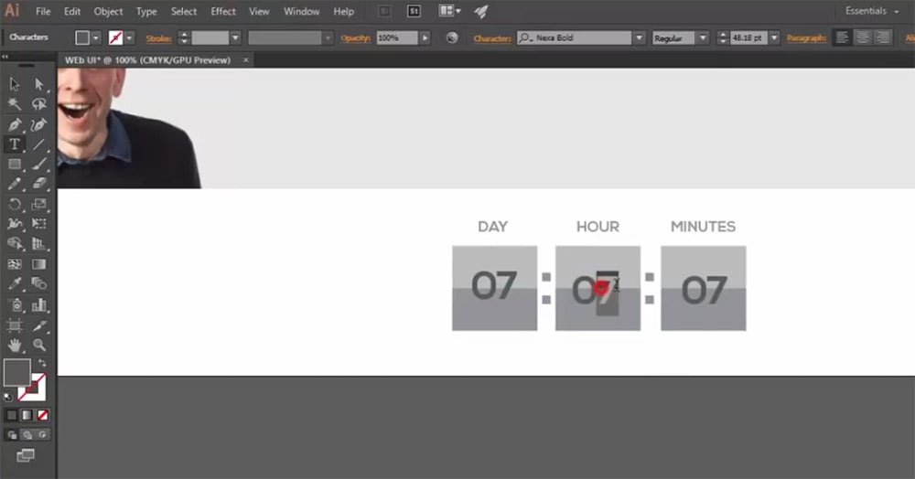Open the Object menu
The width and height of the screenshot is (915, 479).
click(x=108, y=11)
